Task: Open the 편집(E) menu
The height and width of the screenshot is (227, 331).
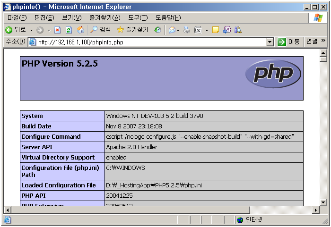Action: point(44,18)
